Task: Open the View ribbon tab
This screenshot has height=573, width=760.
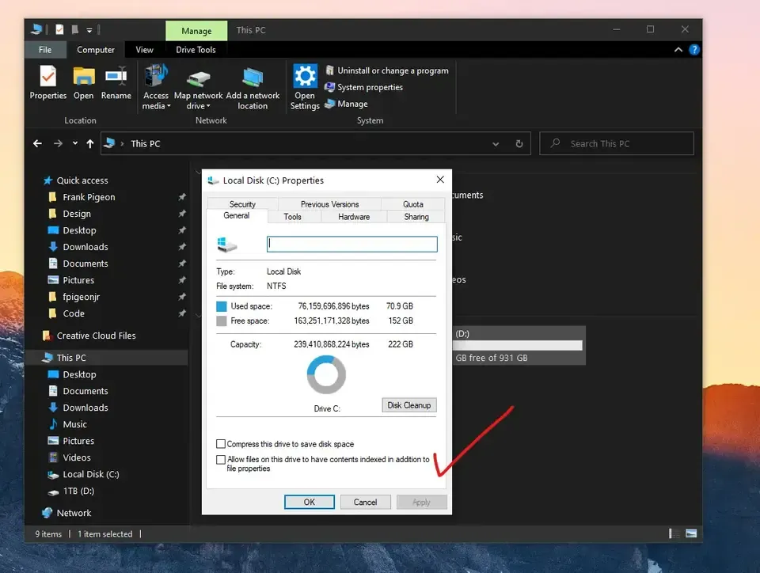Action: pos(144,50)
